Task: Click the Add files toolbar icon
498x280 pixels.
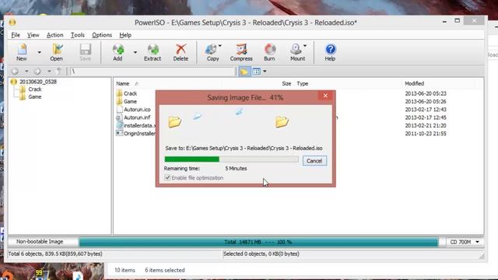Action: [x=117, y=52]
